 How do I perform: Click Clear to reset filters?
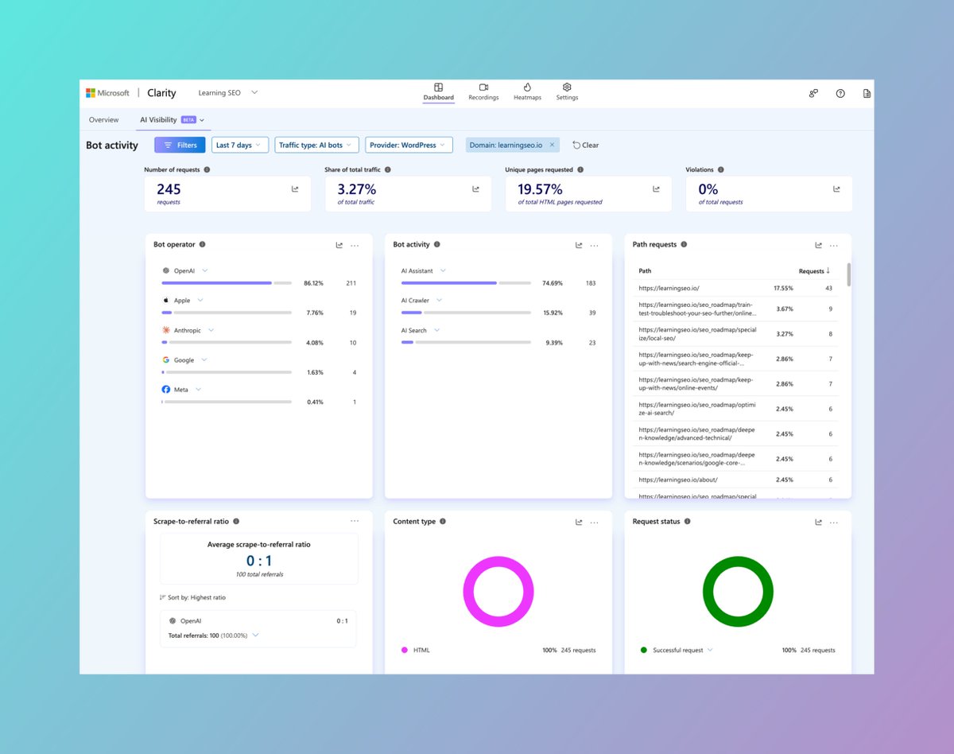click(586, 145)
